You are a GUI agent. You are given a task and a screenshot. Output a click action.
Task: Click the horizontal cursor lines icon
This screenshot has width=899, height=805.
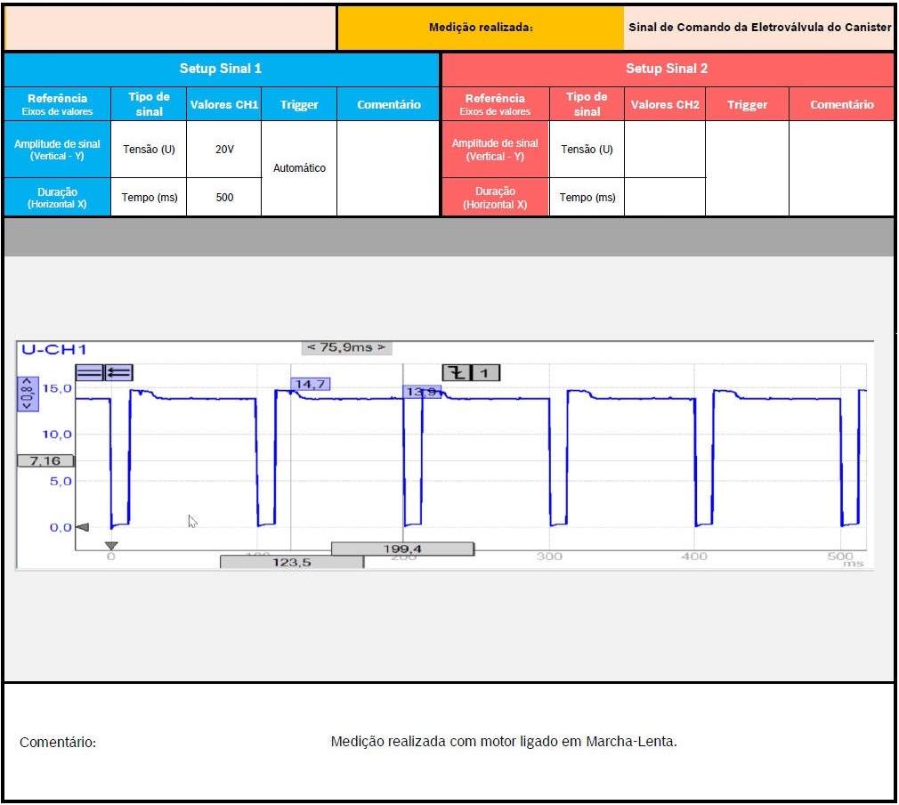(89, 373)
